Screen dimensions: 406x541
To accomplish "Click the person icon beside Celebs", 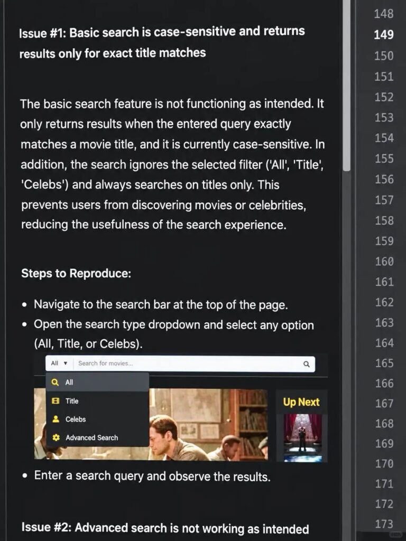I will pyautogui.click(x=55, y=419).
